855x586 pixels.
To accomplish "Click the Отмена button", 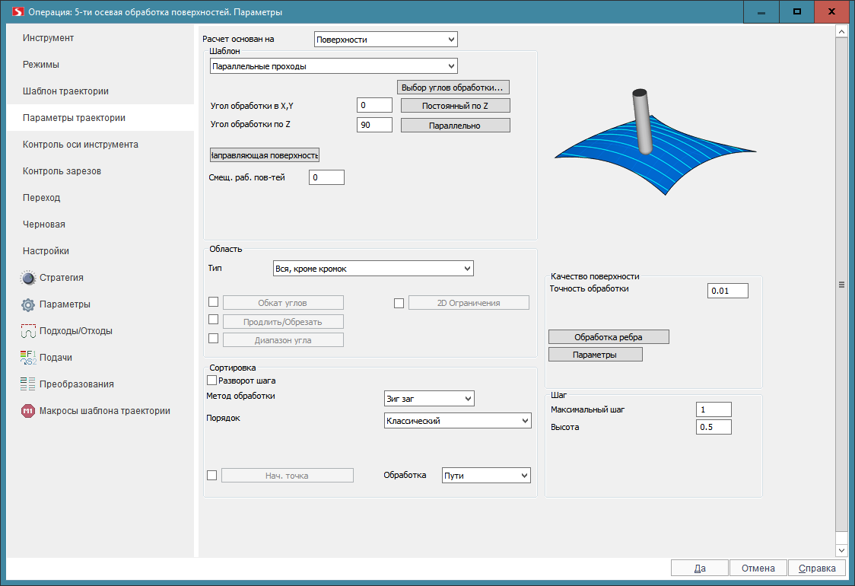I will coord(758,568).
